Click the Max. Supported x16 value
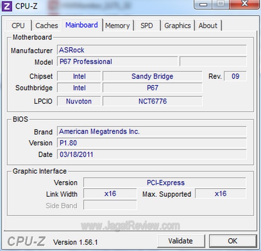Image resolution: width=261 pixels, height=251 pixels. 221,194
